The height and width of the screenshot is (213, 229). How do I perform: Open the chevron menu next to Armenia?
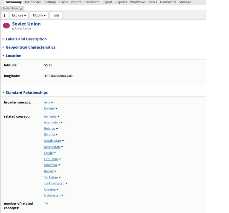[58, 116]
